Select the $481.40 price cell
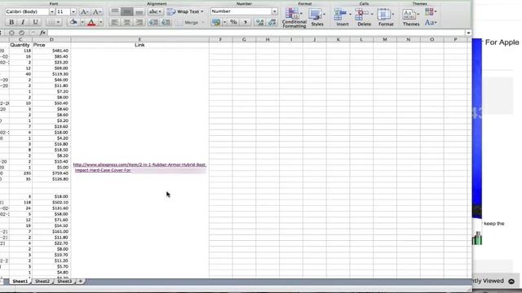 [x=51, y=50]
